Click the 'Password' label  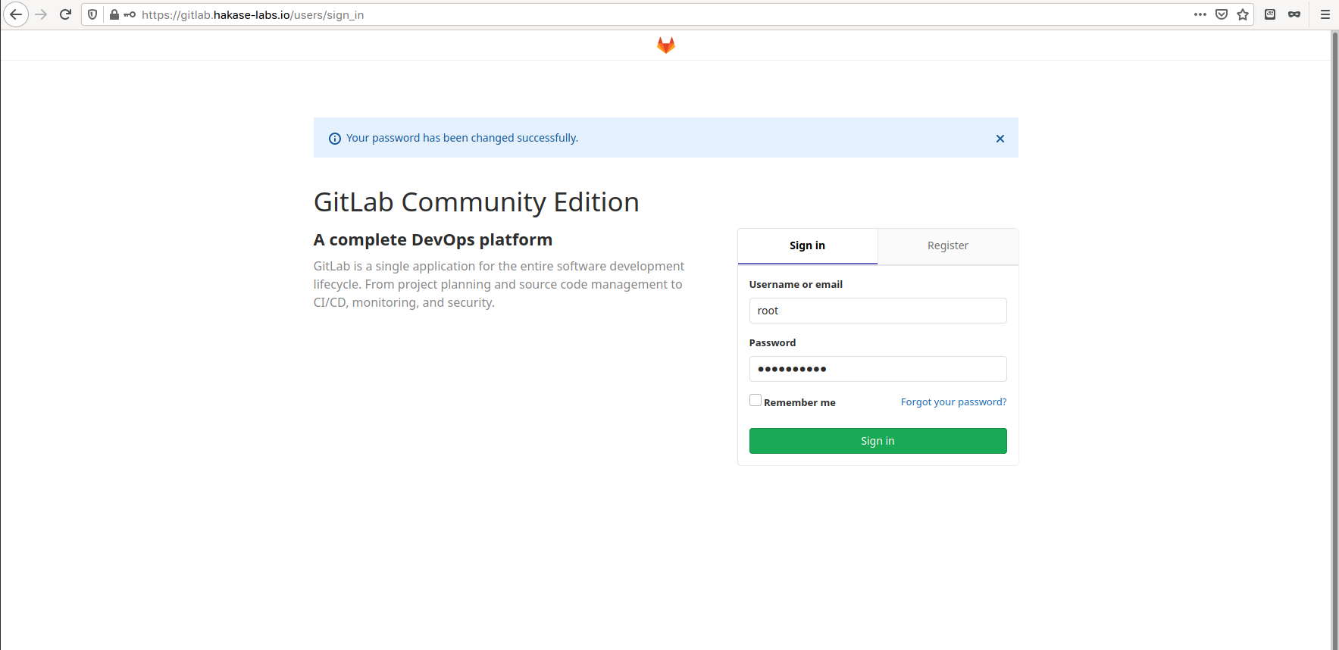click(772, 343)
